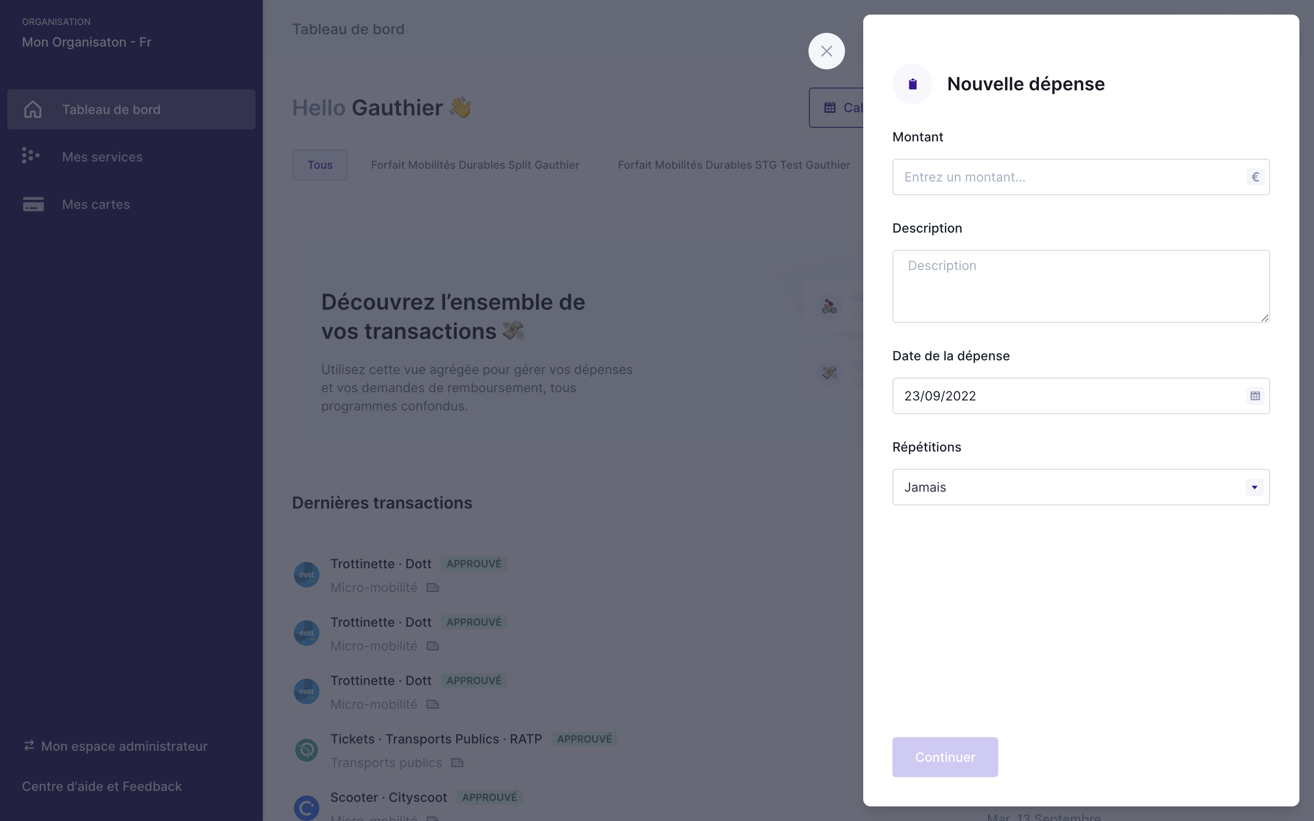Click the Continuer button
Viewport: 1314px width, 821px height.
[945, 757]
